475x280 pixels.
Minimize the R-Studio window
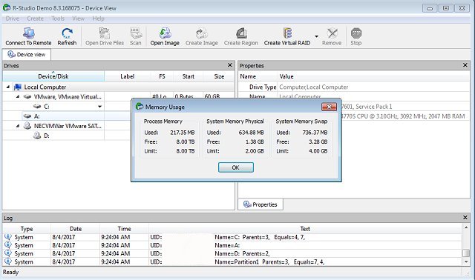[x=430, y=8]
